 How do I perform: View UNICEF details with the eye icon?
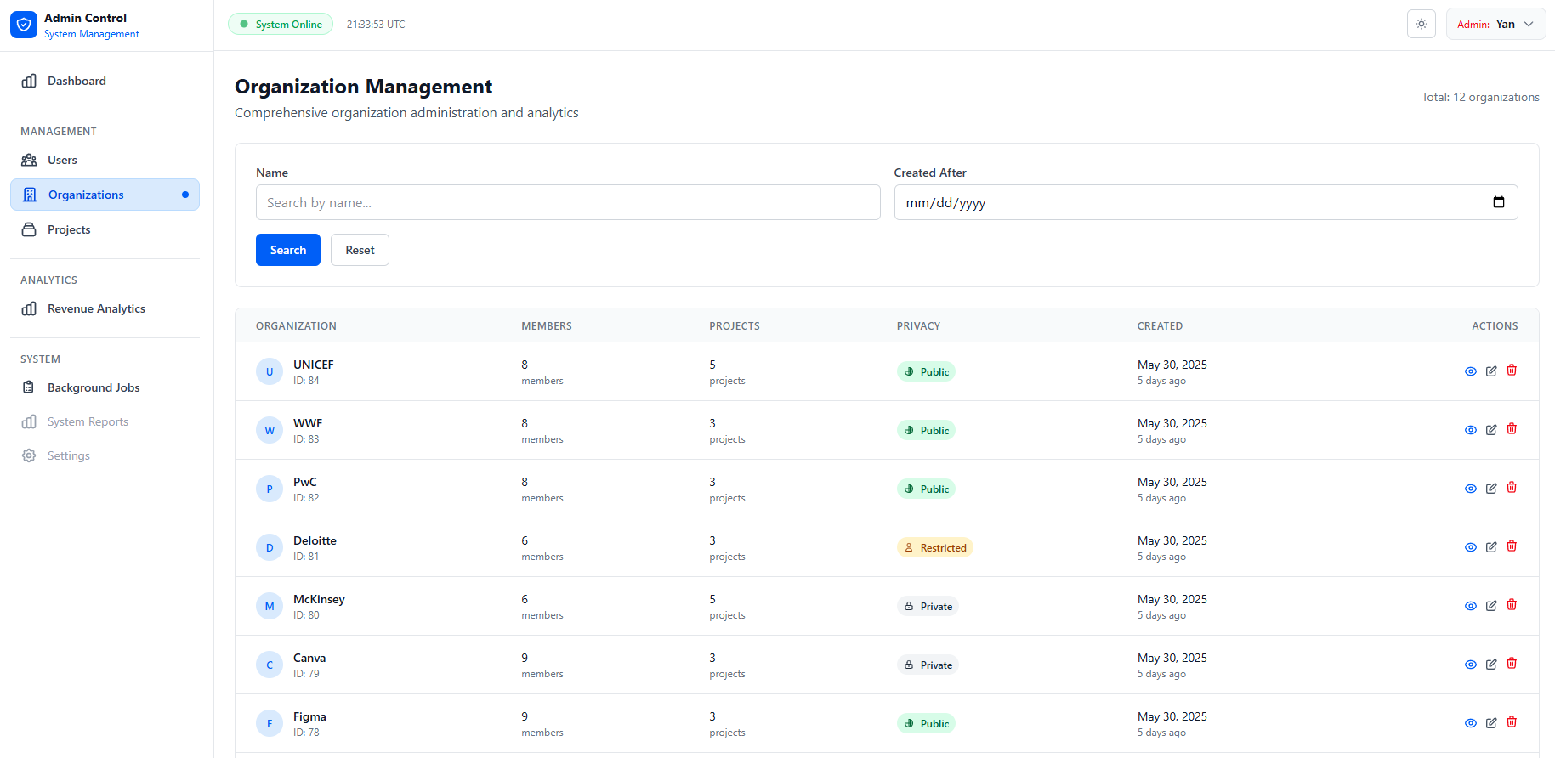coord(1471,371)
